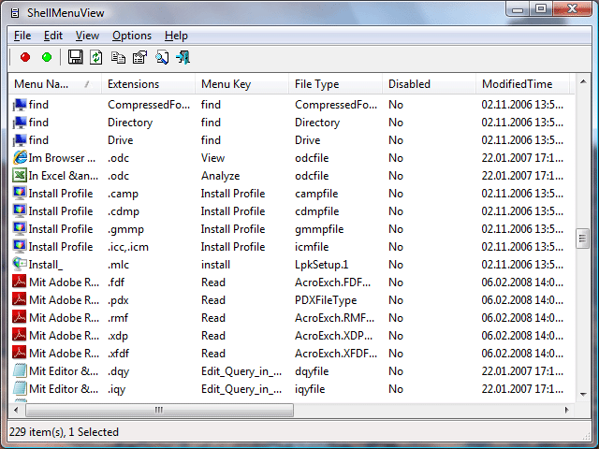Image resolution: width=599 pixels, height=449 pixels.
Task: Click Adobe Reader icon of .fdf row
Action: coord(20,282)
